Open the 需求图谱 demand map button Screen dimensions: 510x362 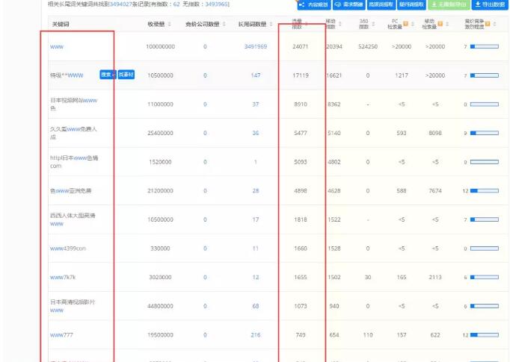pyautogui.click(x=349, y=4)
